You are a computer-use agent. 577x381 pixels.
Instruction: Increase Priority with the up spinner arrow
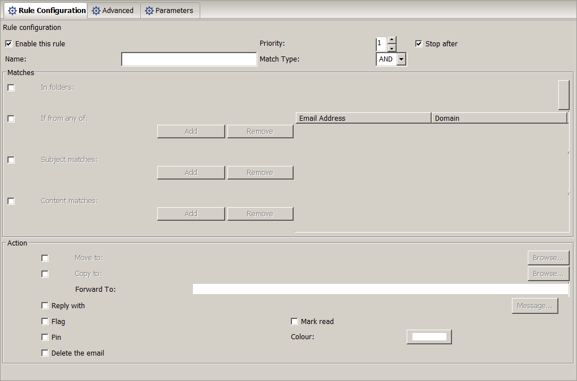click(392, 40)
